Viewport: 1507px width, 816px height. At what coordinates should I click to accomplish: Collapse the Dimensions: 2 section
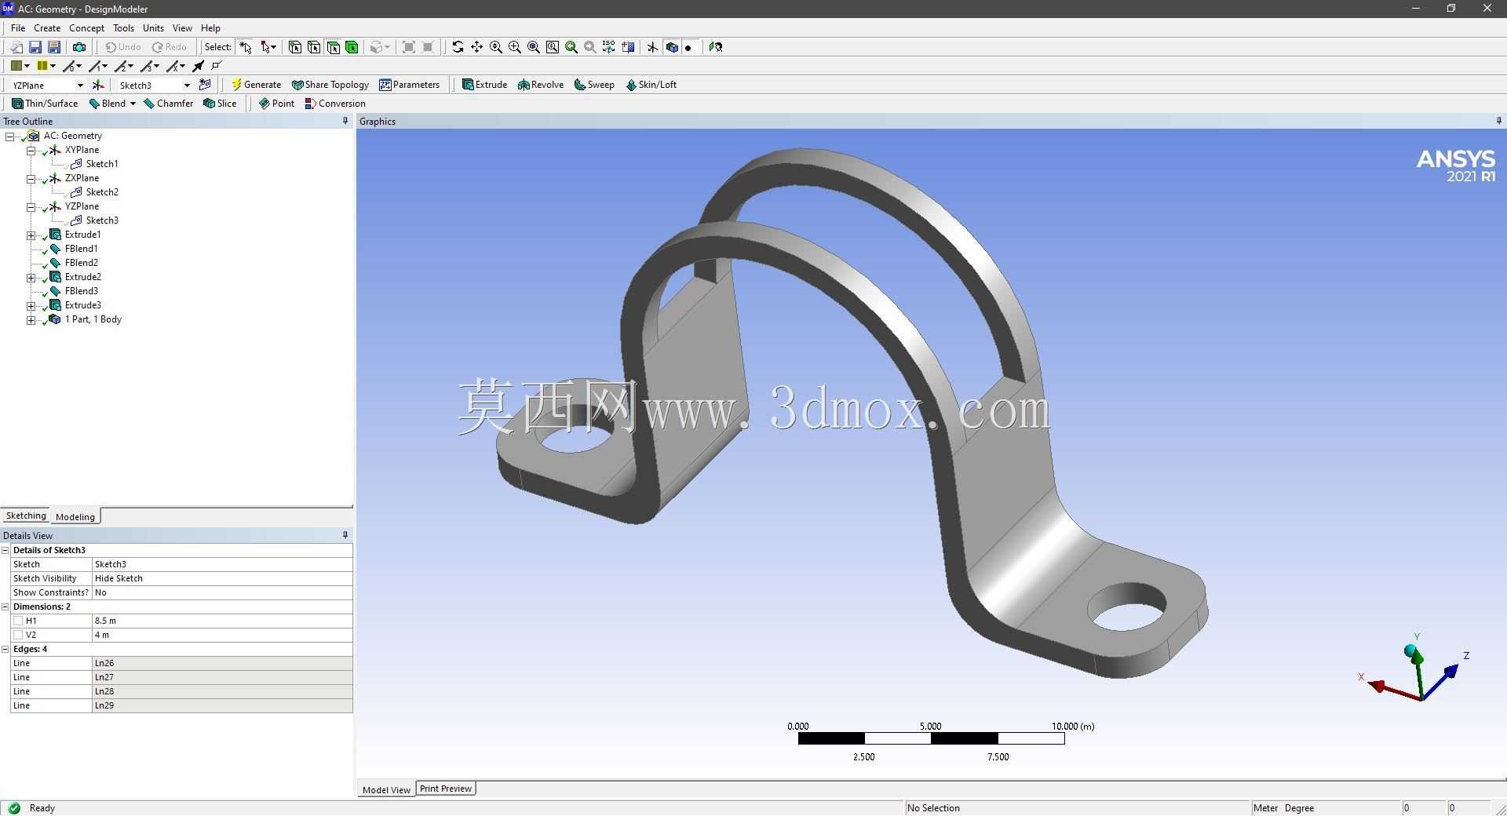click(5, 607)
